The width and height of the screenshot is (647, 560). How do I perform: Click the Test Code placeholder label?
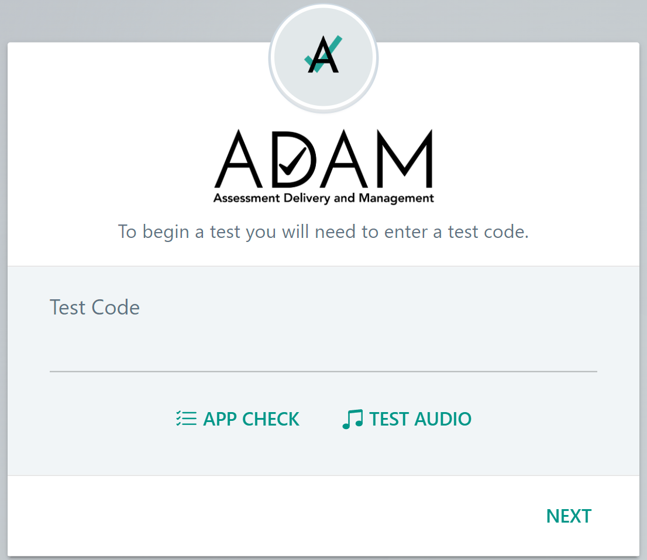[x=95, y=307]
